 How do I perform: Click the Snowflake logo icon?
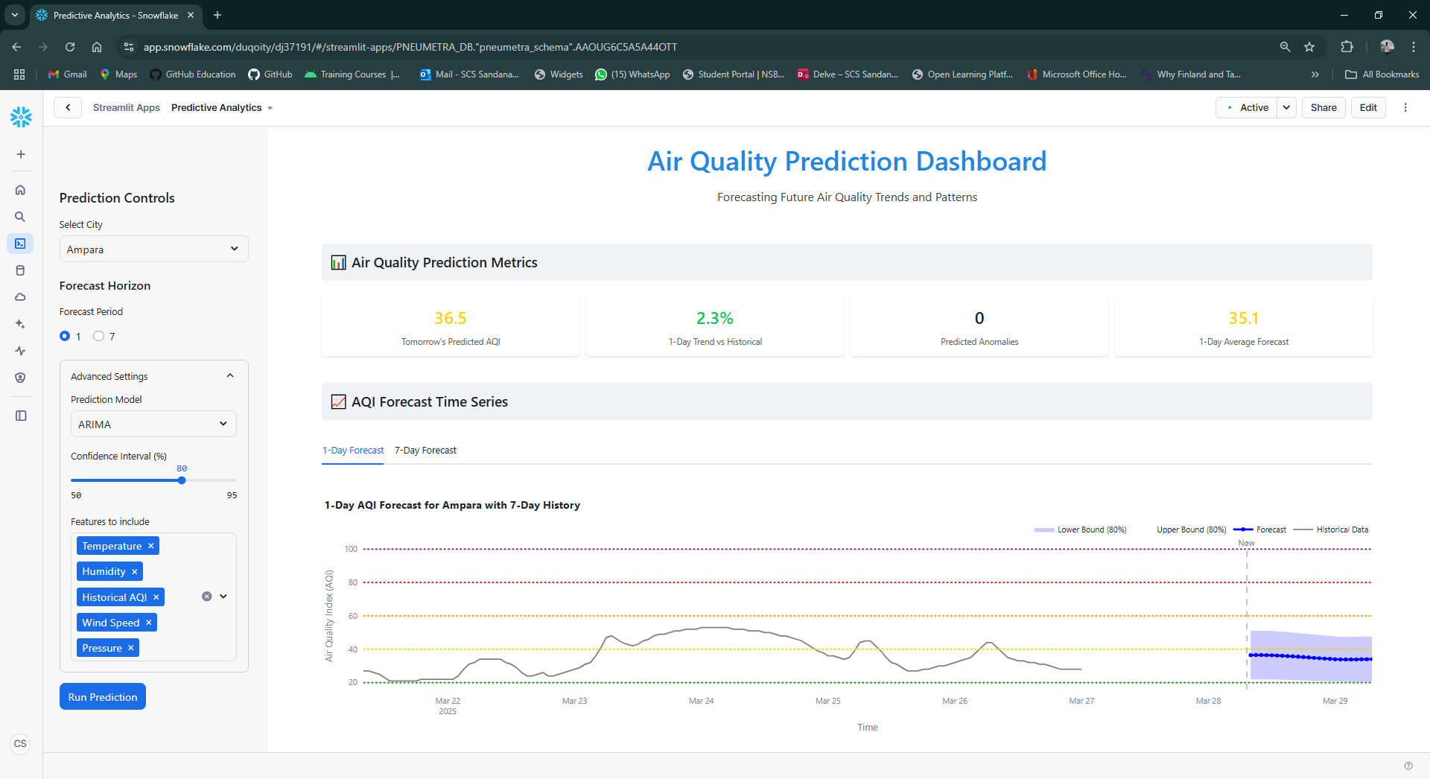click(x=20, y=117)
